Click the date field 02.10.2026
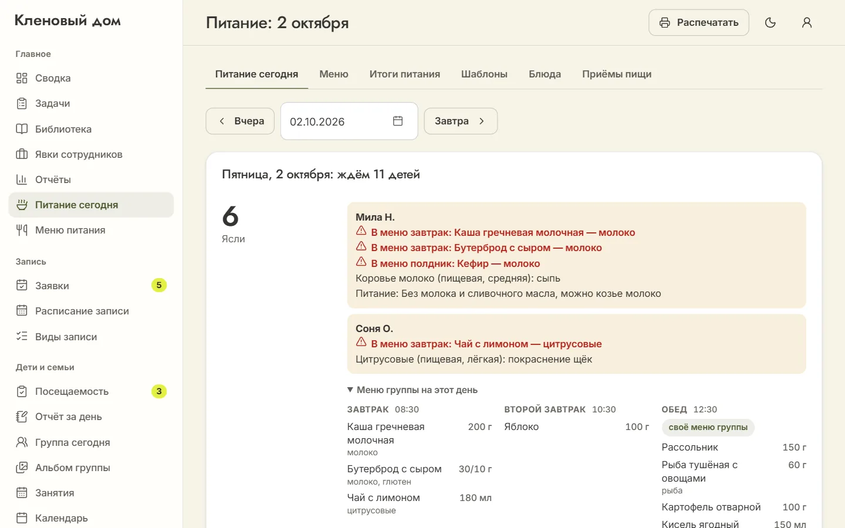845x528 pixels. point(349,121)
